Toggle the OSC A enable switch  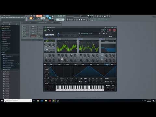coord(57,39)
